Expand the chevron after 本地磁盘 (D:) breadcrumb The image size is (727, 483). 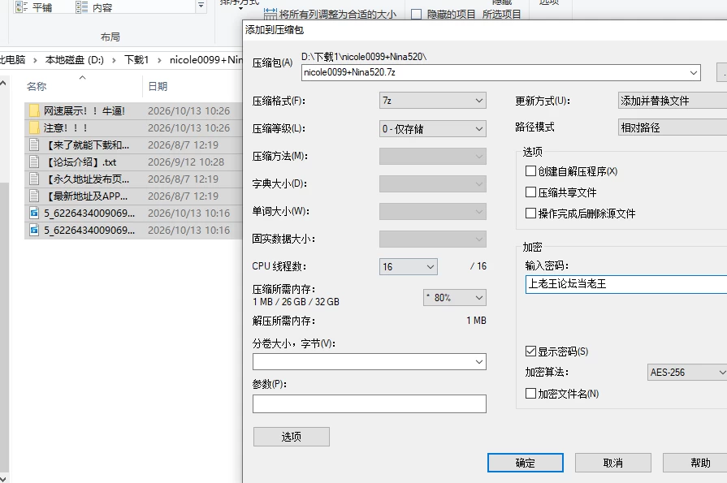(114, 60)
